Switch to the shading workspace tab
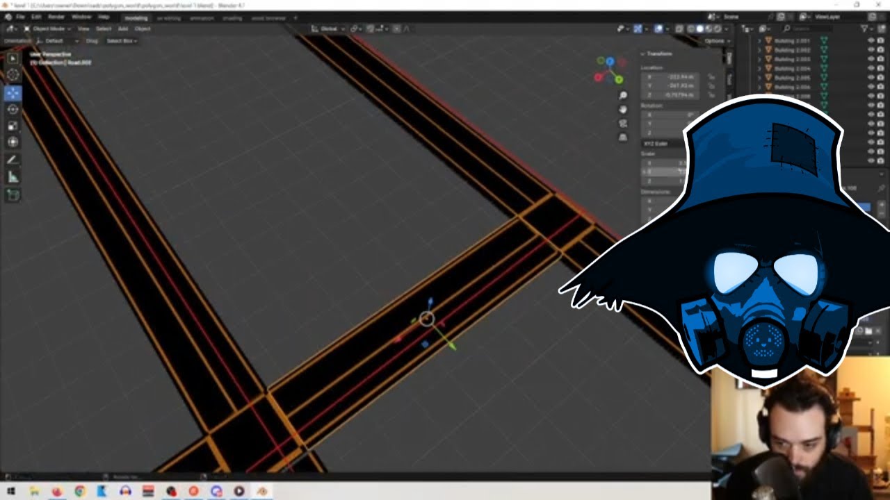Screen dimensions: 890x500 pos(232,18)
